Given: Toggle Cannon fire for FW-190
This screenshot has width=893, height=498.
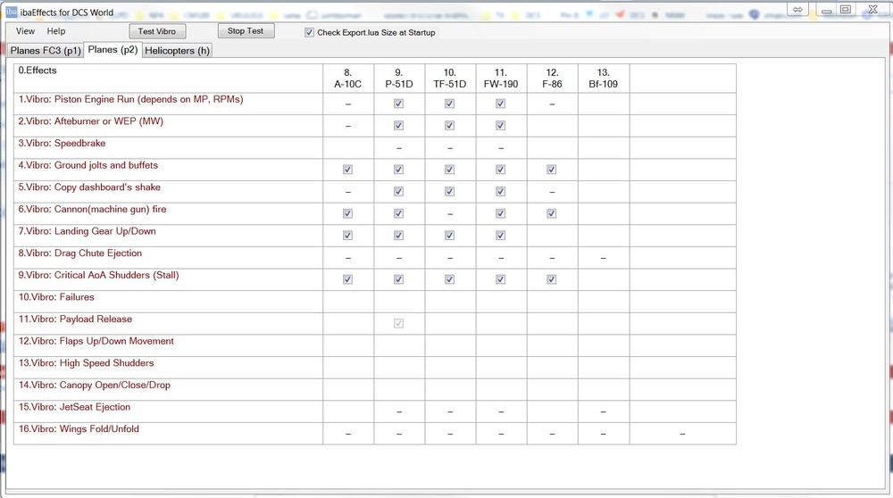Looking at the screenshot, I should tap(500, 213).
